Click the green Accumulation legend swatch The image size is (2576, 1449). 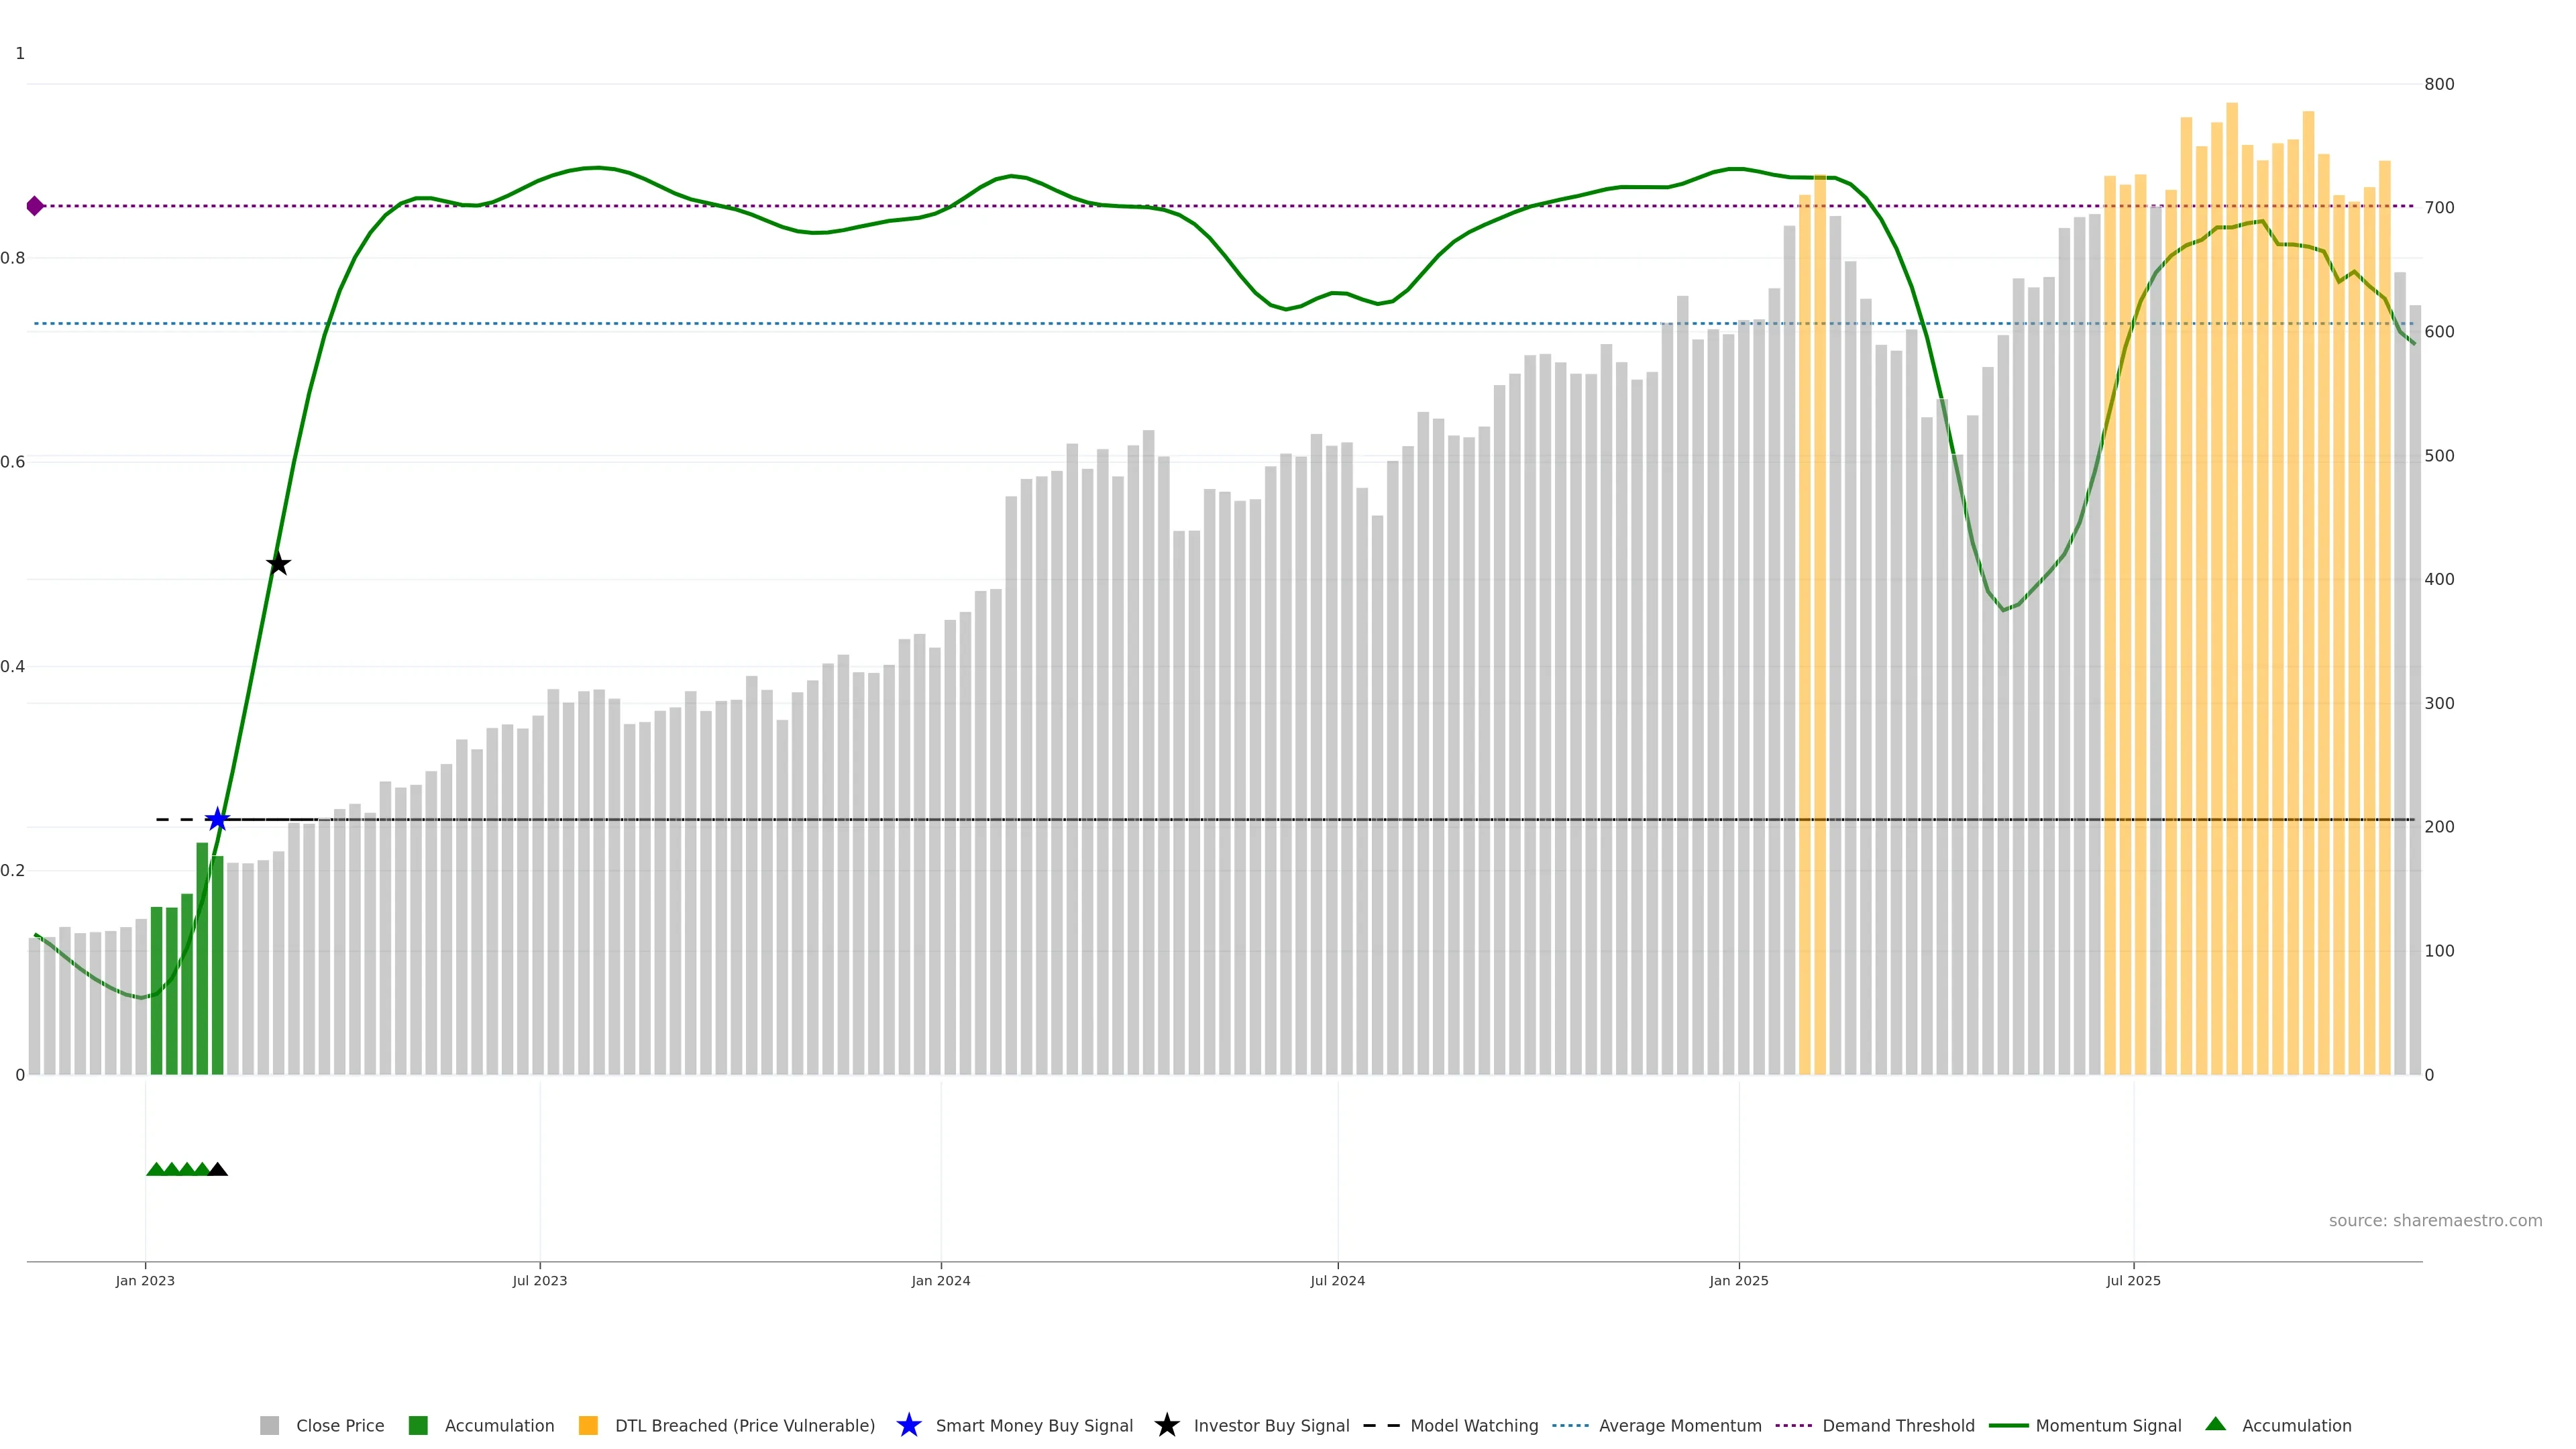[418, 1425]
